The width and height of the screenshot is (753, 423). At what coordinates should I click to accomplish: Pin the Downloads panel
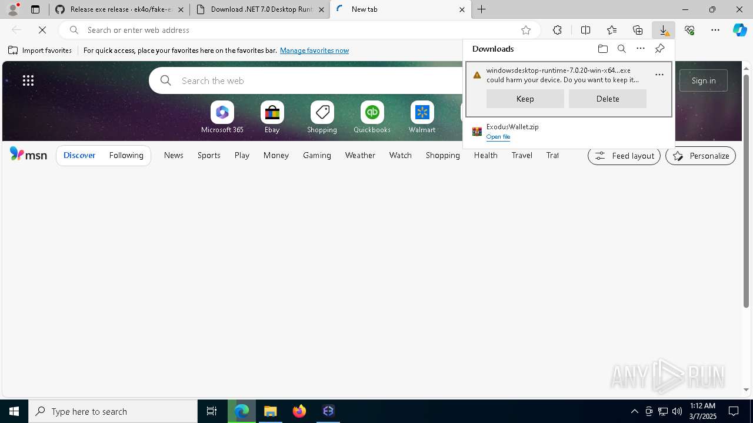coord(659,49)
